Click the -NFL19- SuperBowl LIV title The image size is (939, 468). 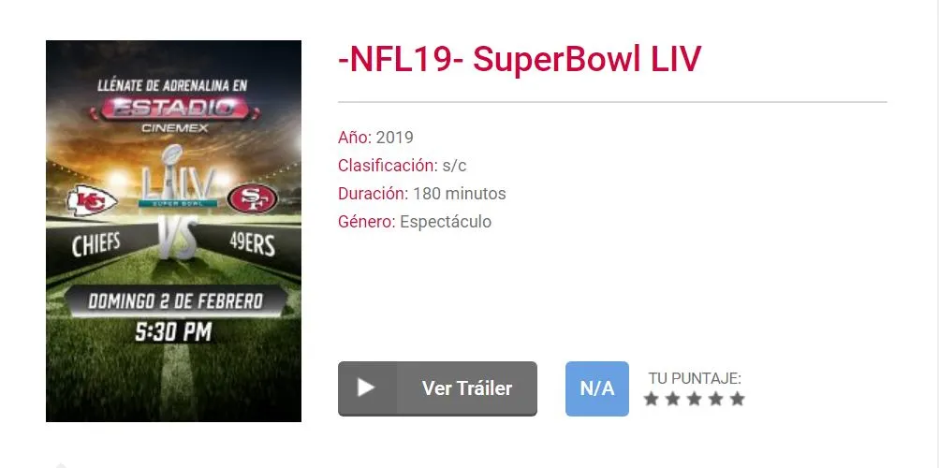tap(520, 59)
